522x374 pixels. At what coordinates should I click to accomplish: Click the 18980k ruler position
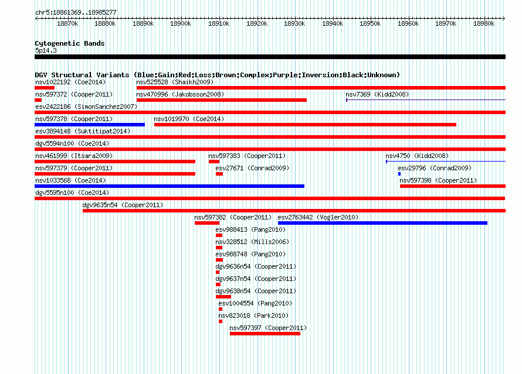(x=484, y=23)
